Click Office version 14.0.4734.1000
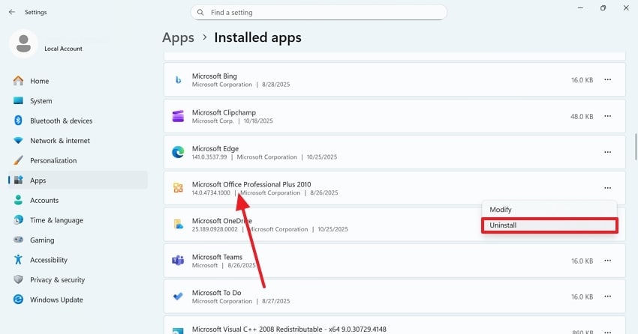 tap(211, 192)
